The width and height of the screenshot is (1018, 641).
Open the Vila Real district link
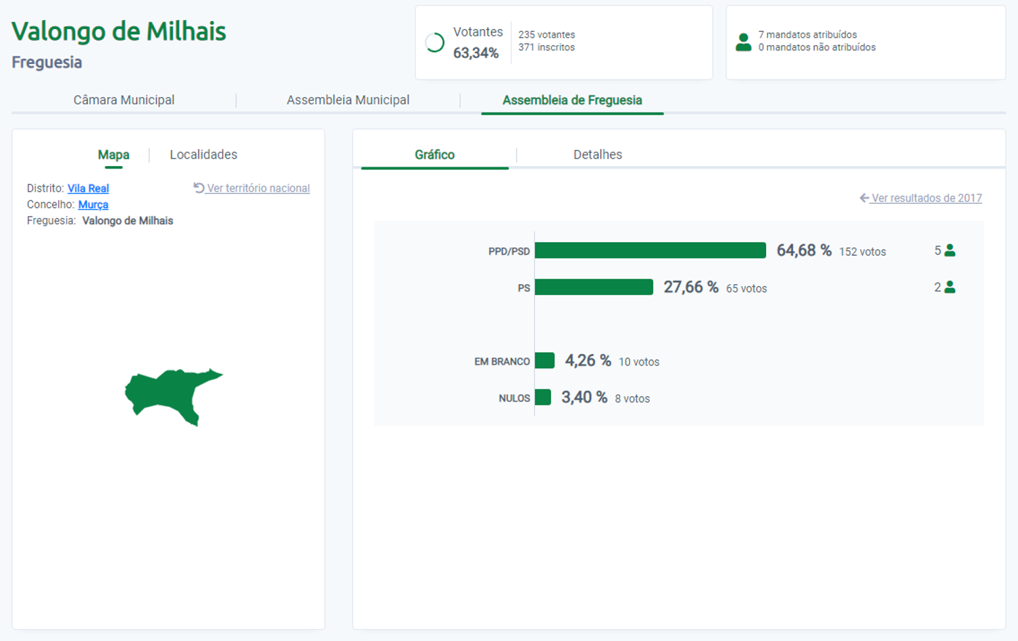88,188
